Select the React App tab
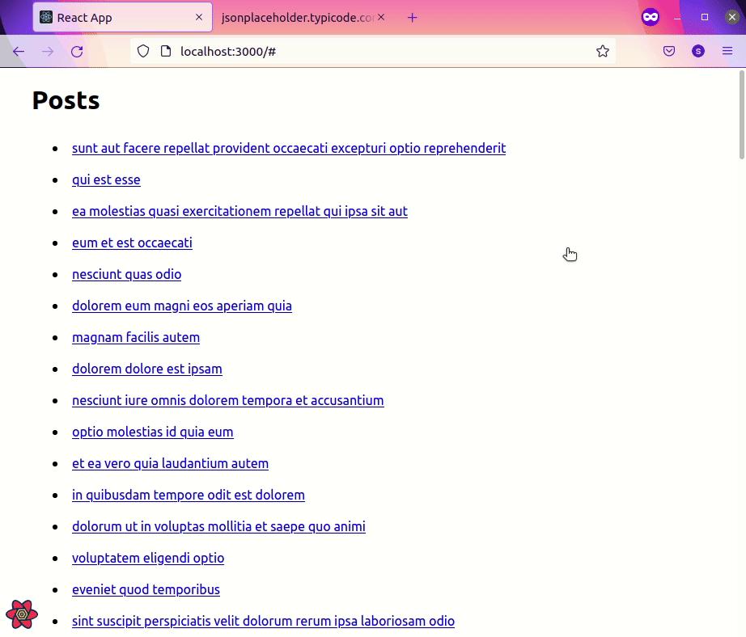The width and height of the screenshot is (746, 637). (113, 18)
